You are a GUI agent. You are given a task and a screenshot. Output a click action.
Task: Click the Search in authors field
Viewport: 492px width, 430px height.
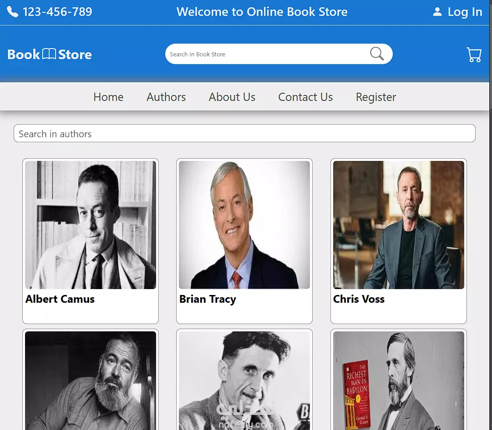coord(244,133)
